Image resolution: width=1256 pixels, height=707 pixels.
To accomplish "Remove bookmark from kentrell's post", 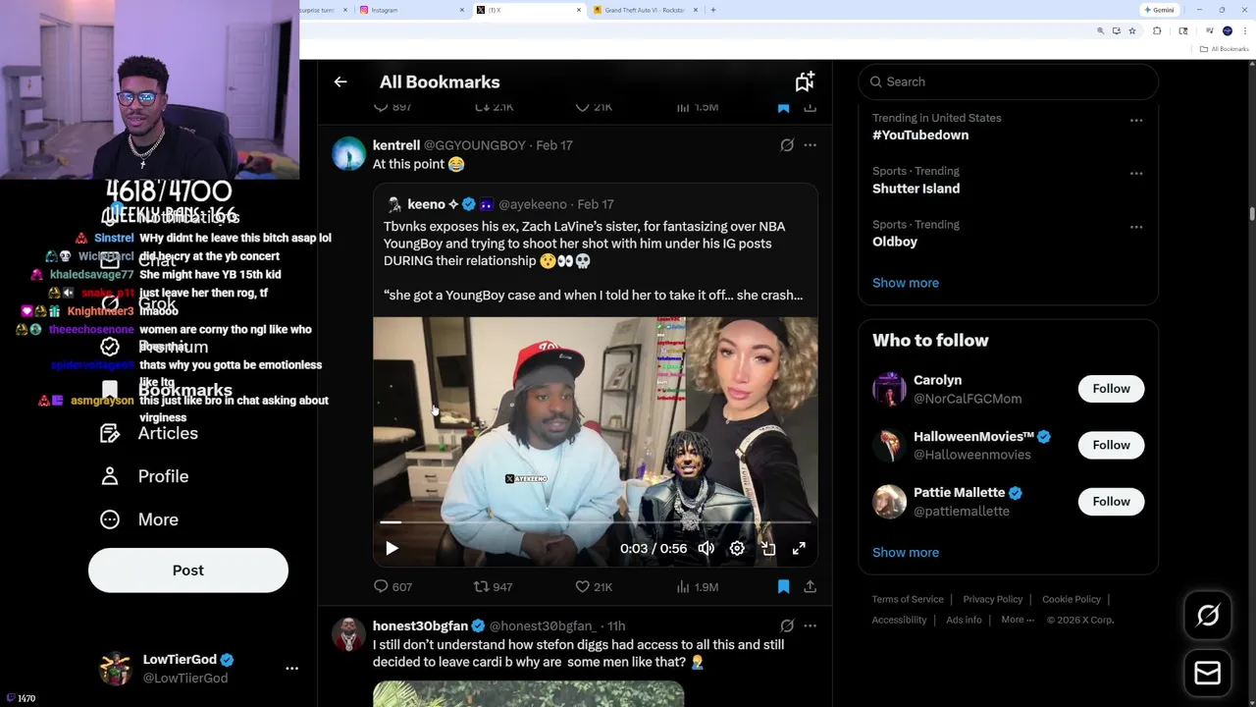I will pos(783,586).
